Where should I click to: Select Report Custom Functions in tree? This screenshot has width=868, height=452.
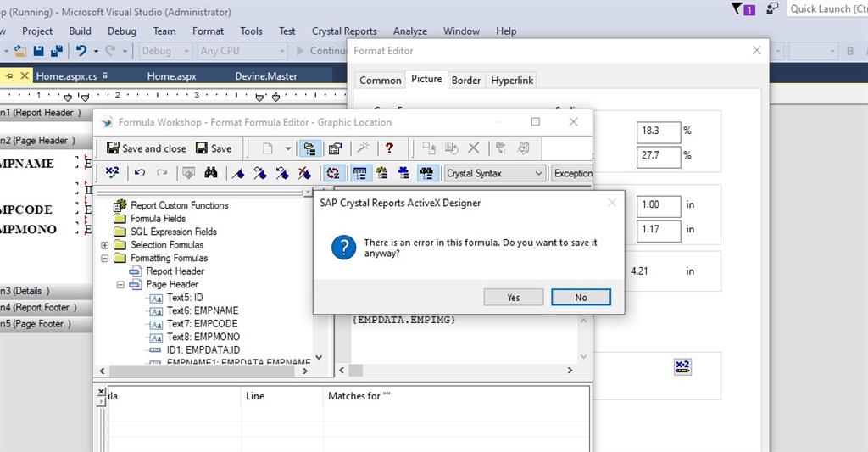point(180,205)
